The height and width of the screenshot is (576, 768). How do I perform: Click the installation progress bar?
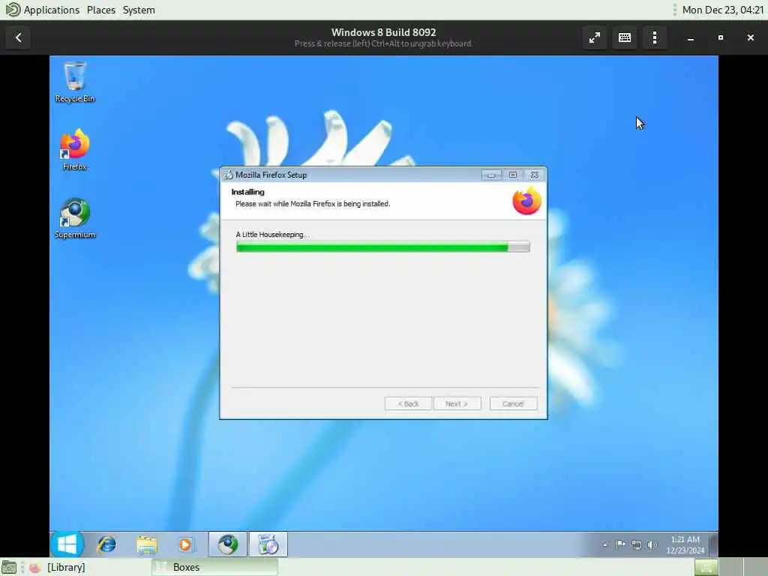pos(383,247)
